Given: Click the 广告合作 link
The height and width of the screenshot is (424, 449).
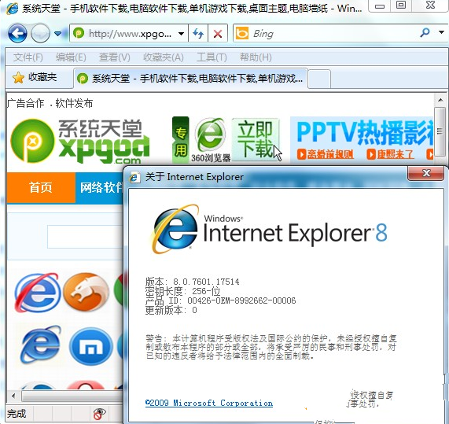Looking at the screenshot, I should (x=26, y=103).
